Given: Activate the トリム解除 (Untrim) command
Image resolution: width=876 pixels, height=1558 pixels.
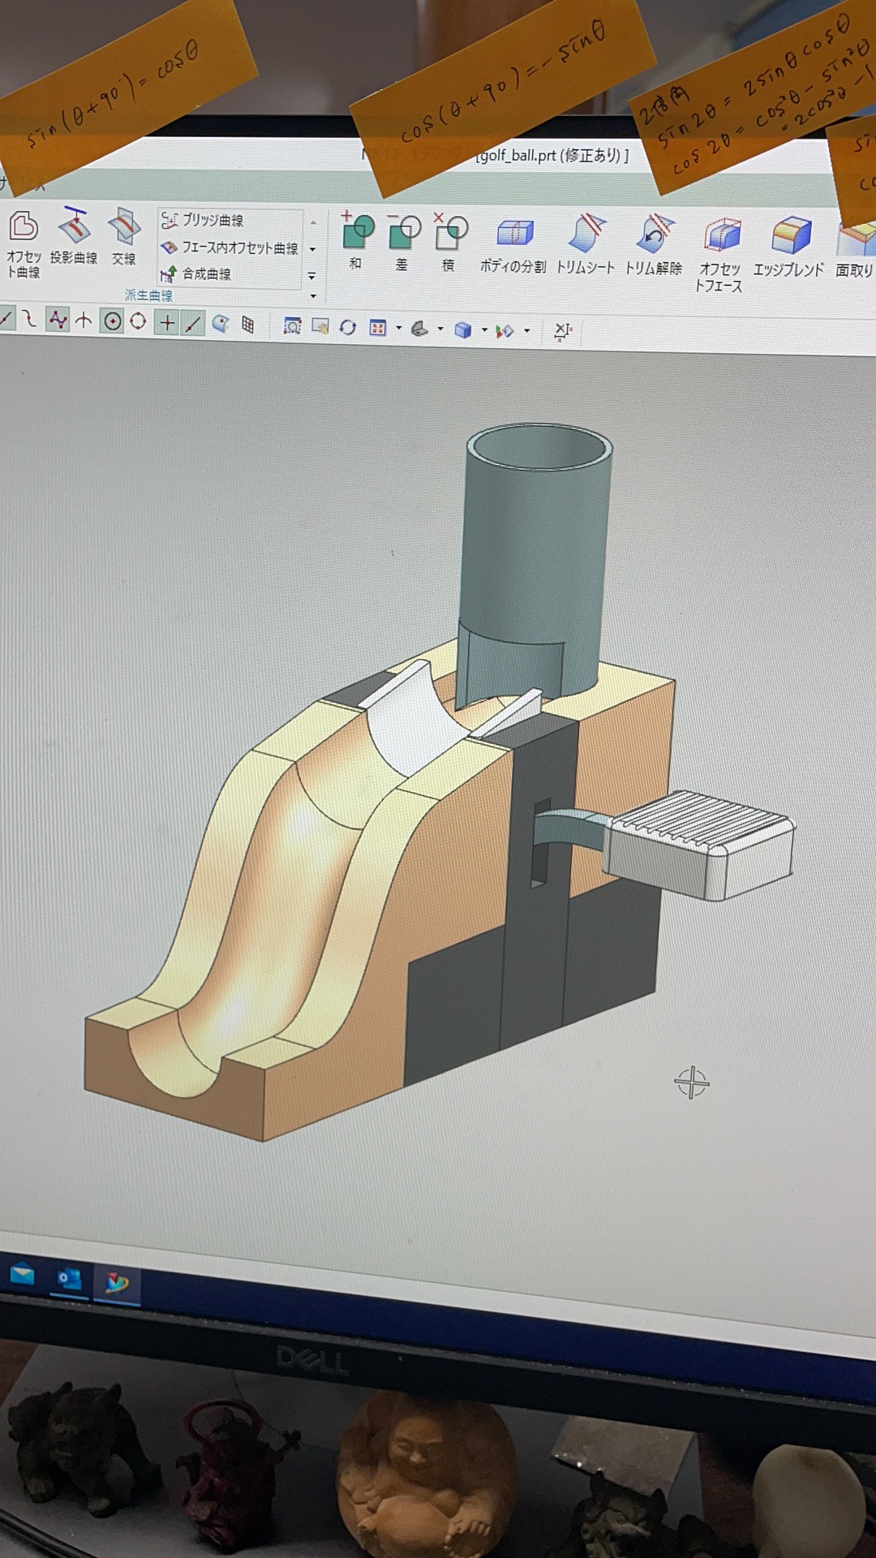Looking at the screenshot, I should (x=654, y=243).
